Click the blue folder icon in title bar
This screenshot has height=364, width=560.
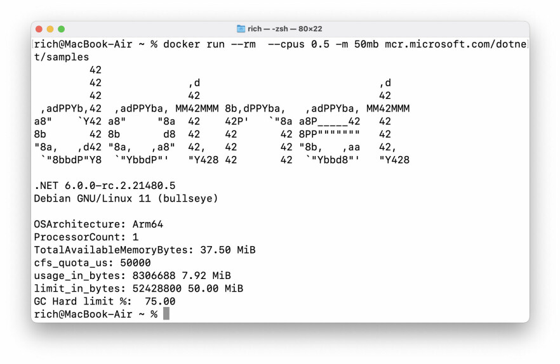coord(241,29)
